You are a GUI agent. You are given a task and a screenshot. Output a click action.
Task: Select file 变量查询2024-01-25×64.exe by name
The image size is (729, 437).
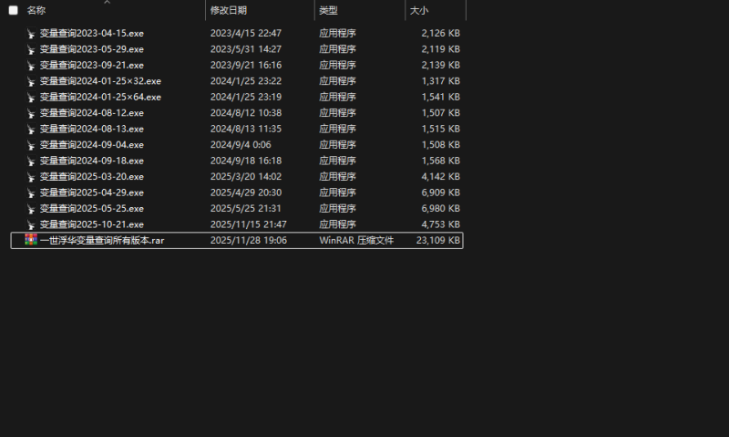click(x=100, y=97)
